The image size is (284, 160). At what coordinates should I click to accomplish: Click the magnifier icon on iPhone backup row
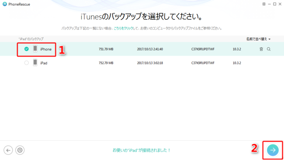tap(269, 49)
